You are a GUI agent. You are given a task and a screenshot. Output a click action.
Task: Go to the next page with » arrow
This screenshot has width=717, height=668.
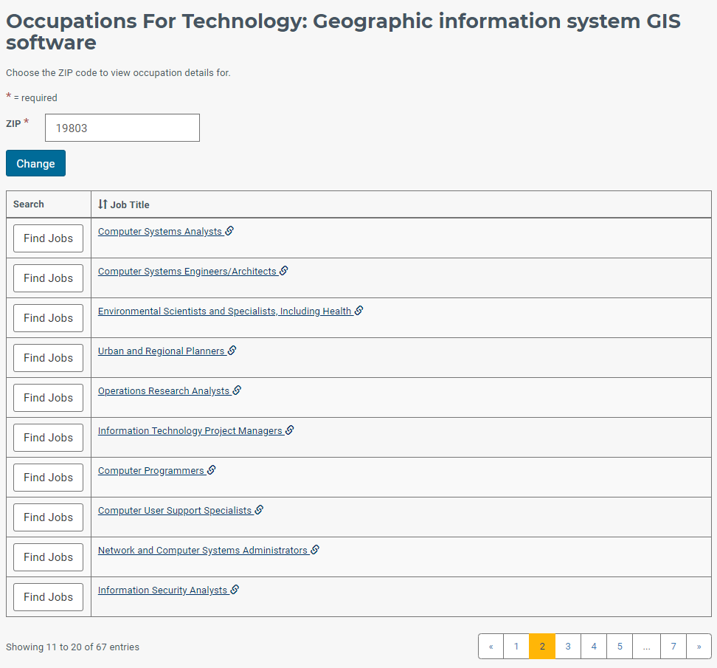coord(699,646)
